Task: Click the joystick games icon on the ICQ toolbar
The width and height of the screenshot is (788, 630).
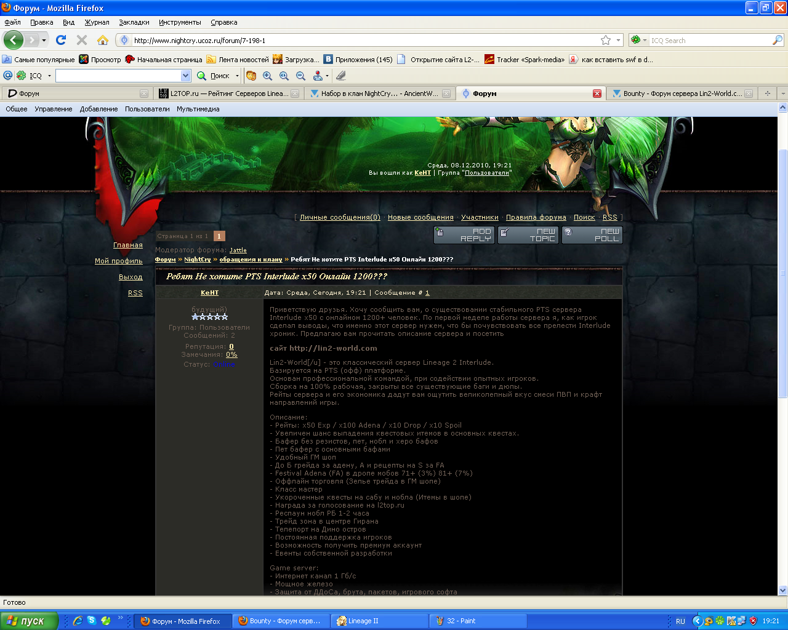Action: click(318, 76)
